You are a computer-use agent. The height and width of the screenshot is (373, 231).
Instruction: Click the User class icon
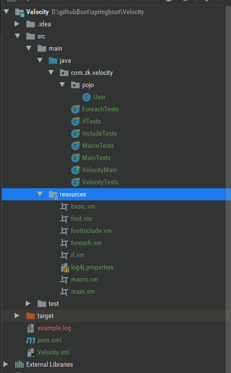coord(87,97)
